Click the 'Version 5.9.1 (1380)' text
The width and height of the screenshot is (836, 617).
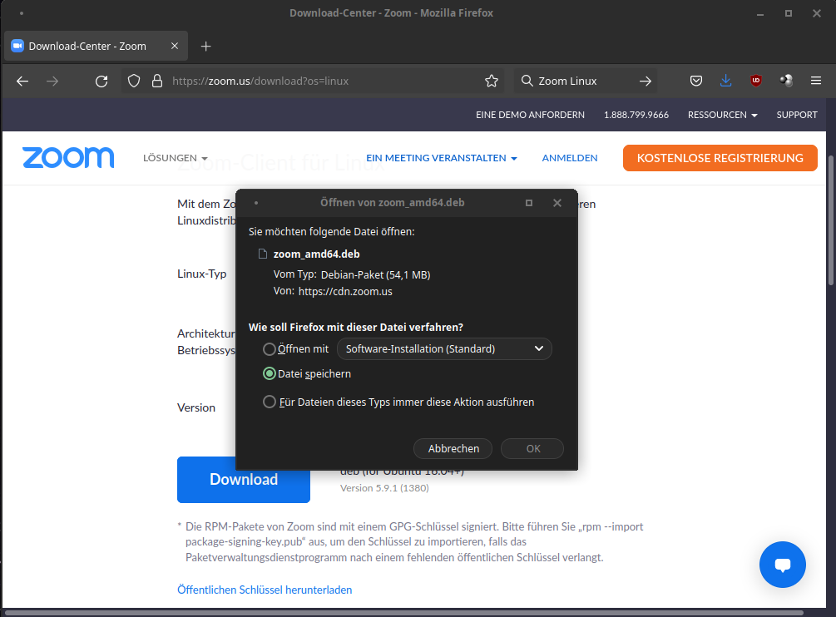[384, 488]
